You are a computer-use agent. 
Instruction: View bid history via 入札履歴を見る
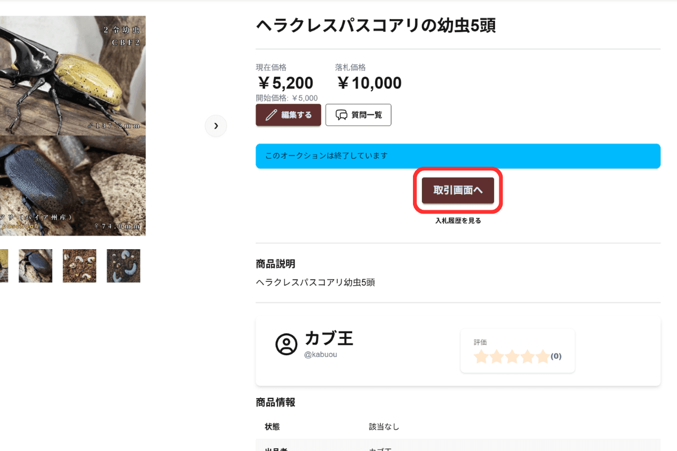(x=458, y=221)
